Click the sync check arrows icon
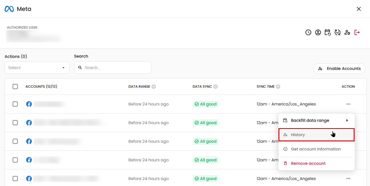370x186 pixels. (338, 32)
